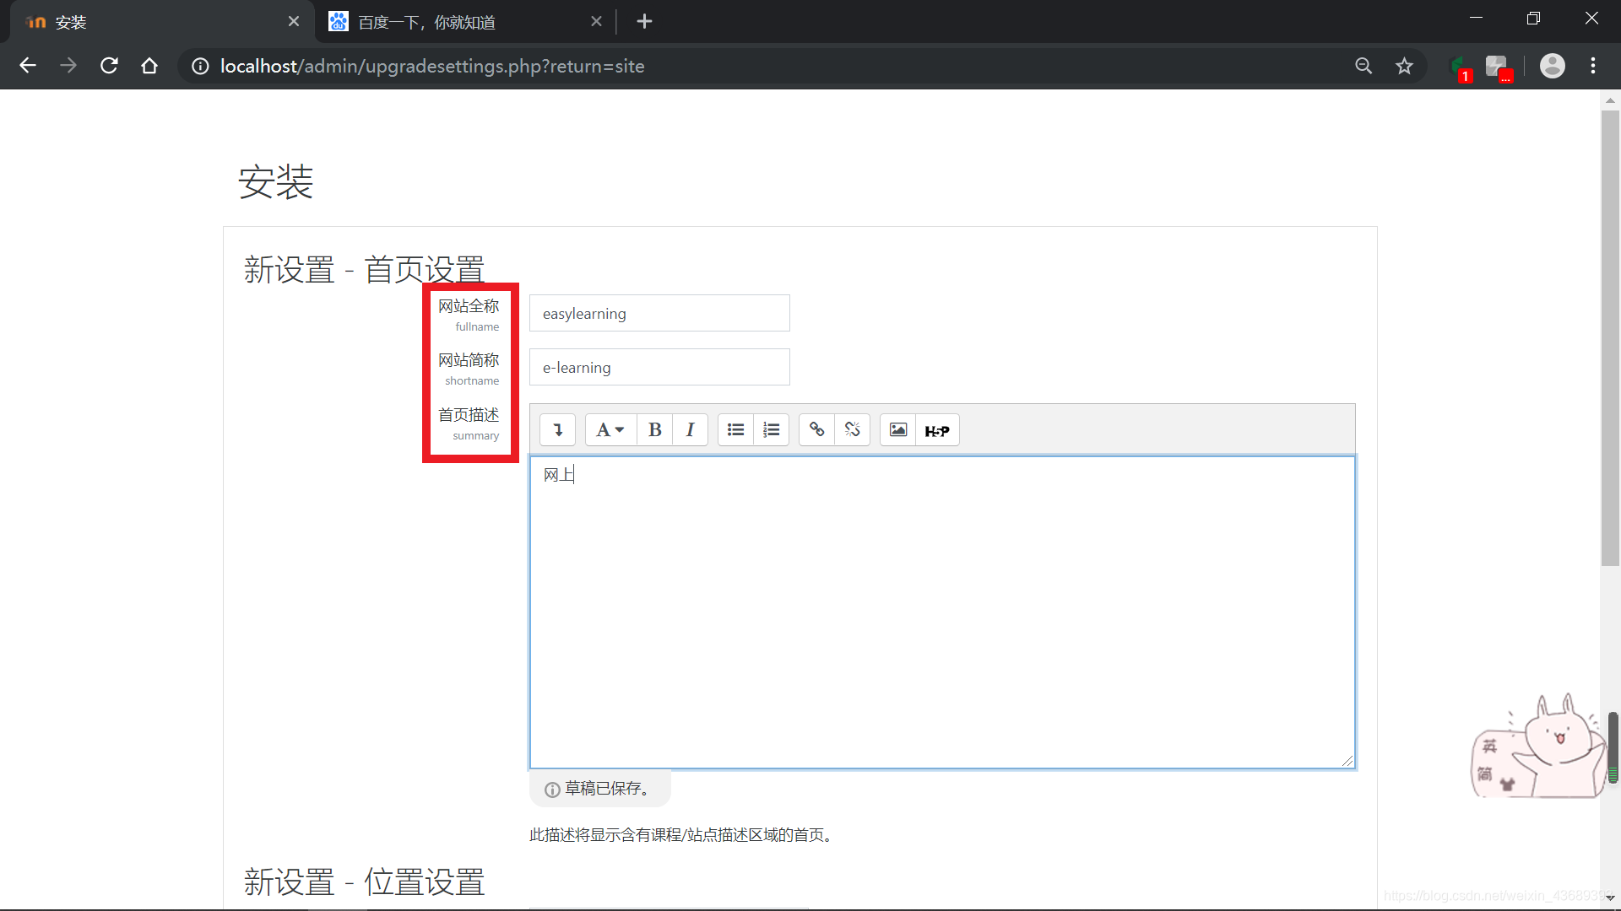Open a new browser tab
1621x911 pixels.
(x=644, y=22)
